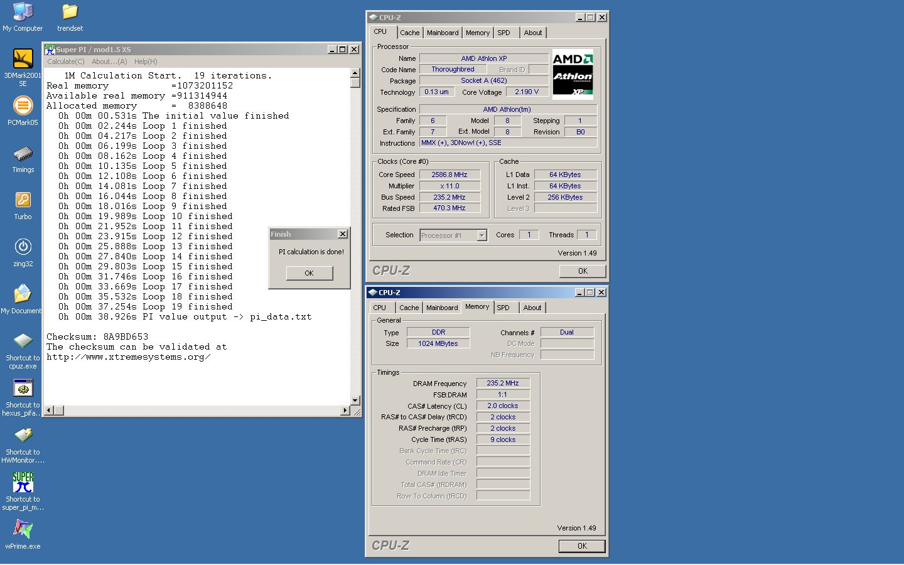Open the Timings chip icon

click(23, 153)
